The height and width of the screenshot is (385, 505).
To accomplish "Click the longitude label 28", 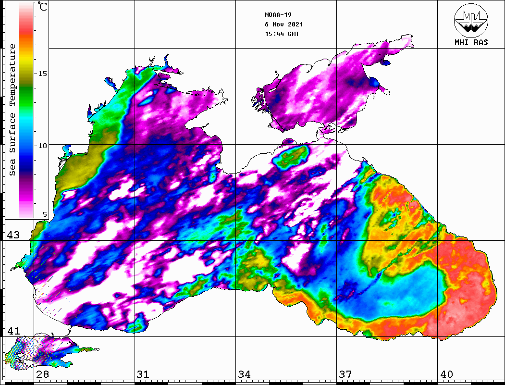I will pyautogui.click(x=42, y=374).
